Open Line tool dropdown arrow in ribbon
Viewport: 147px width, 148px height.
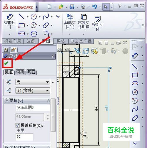click(x=28, y=17)
